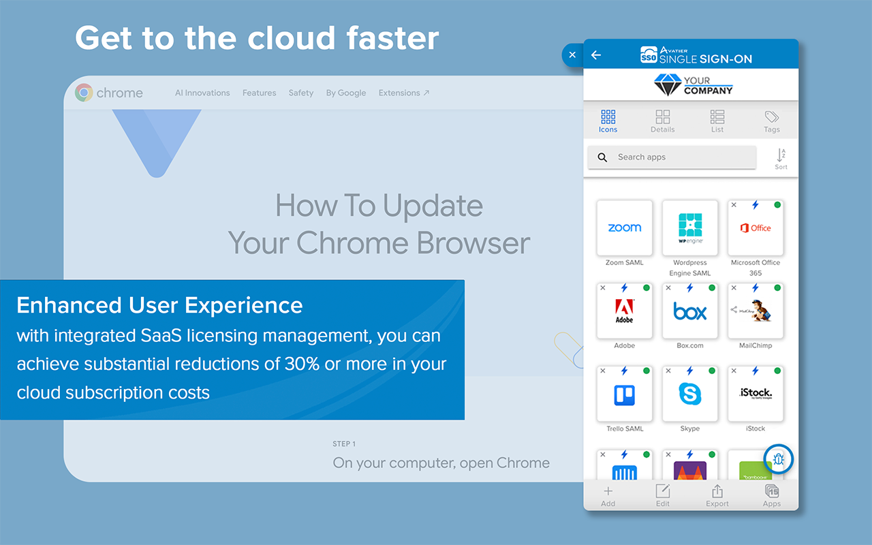This screenshot has height=545, width=872.
Task: Launch the Skype app tile
Action: (x=690, y=394)
